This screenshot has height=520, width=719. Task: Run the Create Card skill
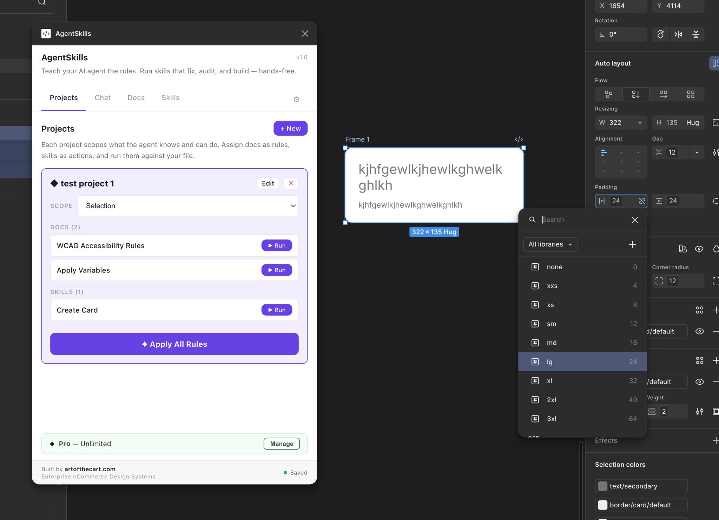[277, 310]
